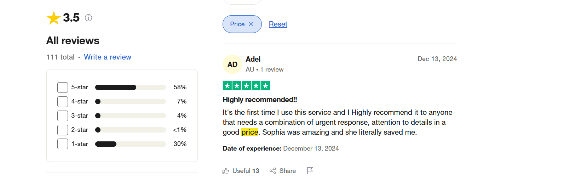Flag Adel's review with the flag icon
581x180 pixels.
[x=310, y=171]
